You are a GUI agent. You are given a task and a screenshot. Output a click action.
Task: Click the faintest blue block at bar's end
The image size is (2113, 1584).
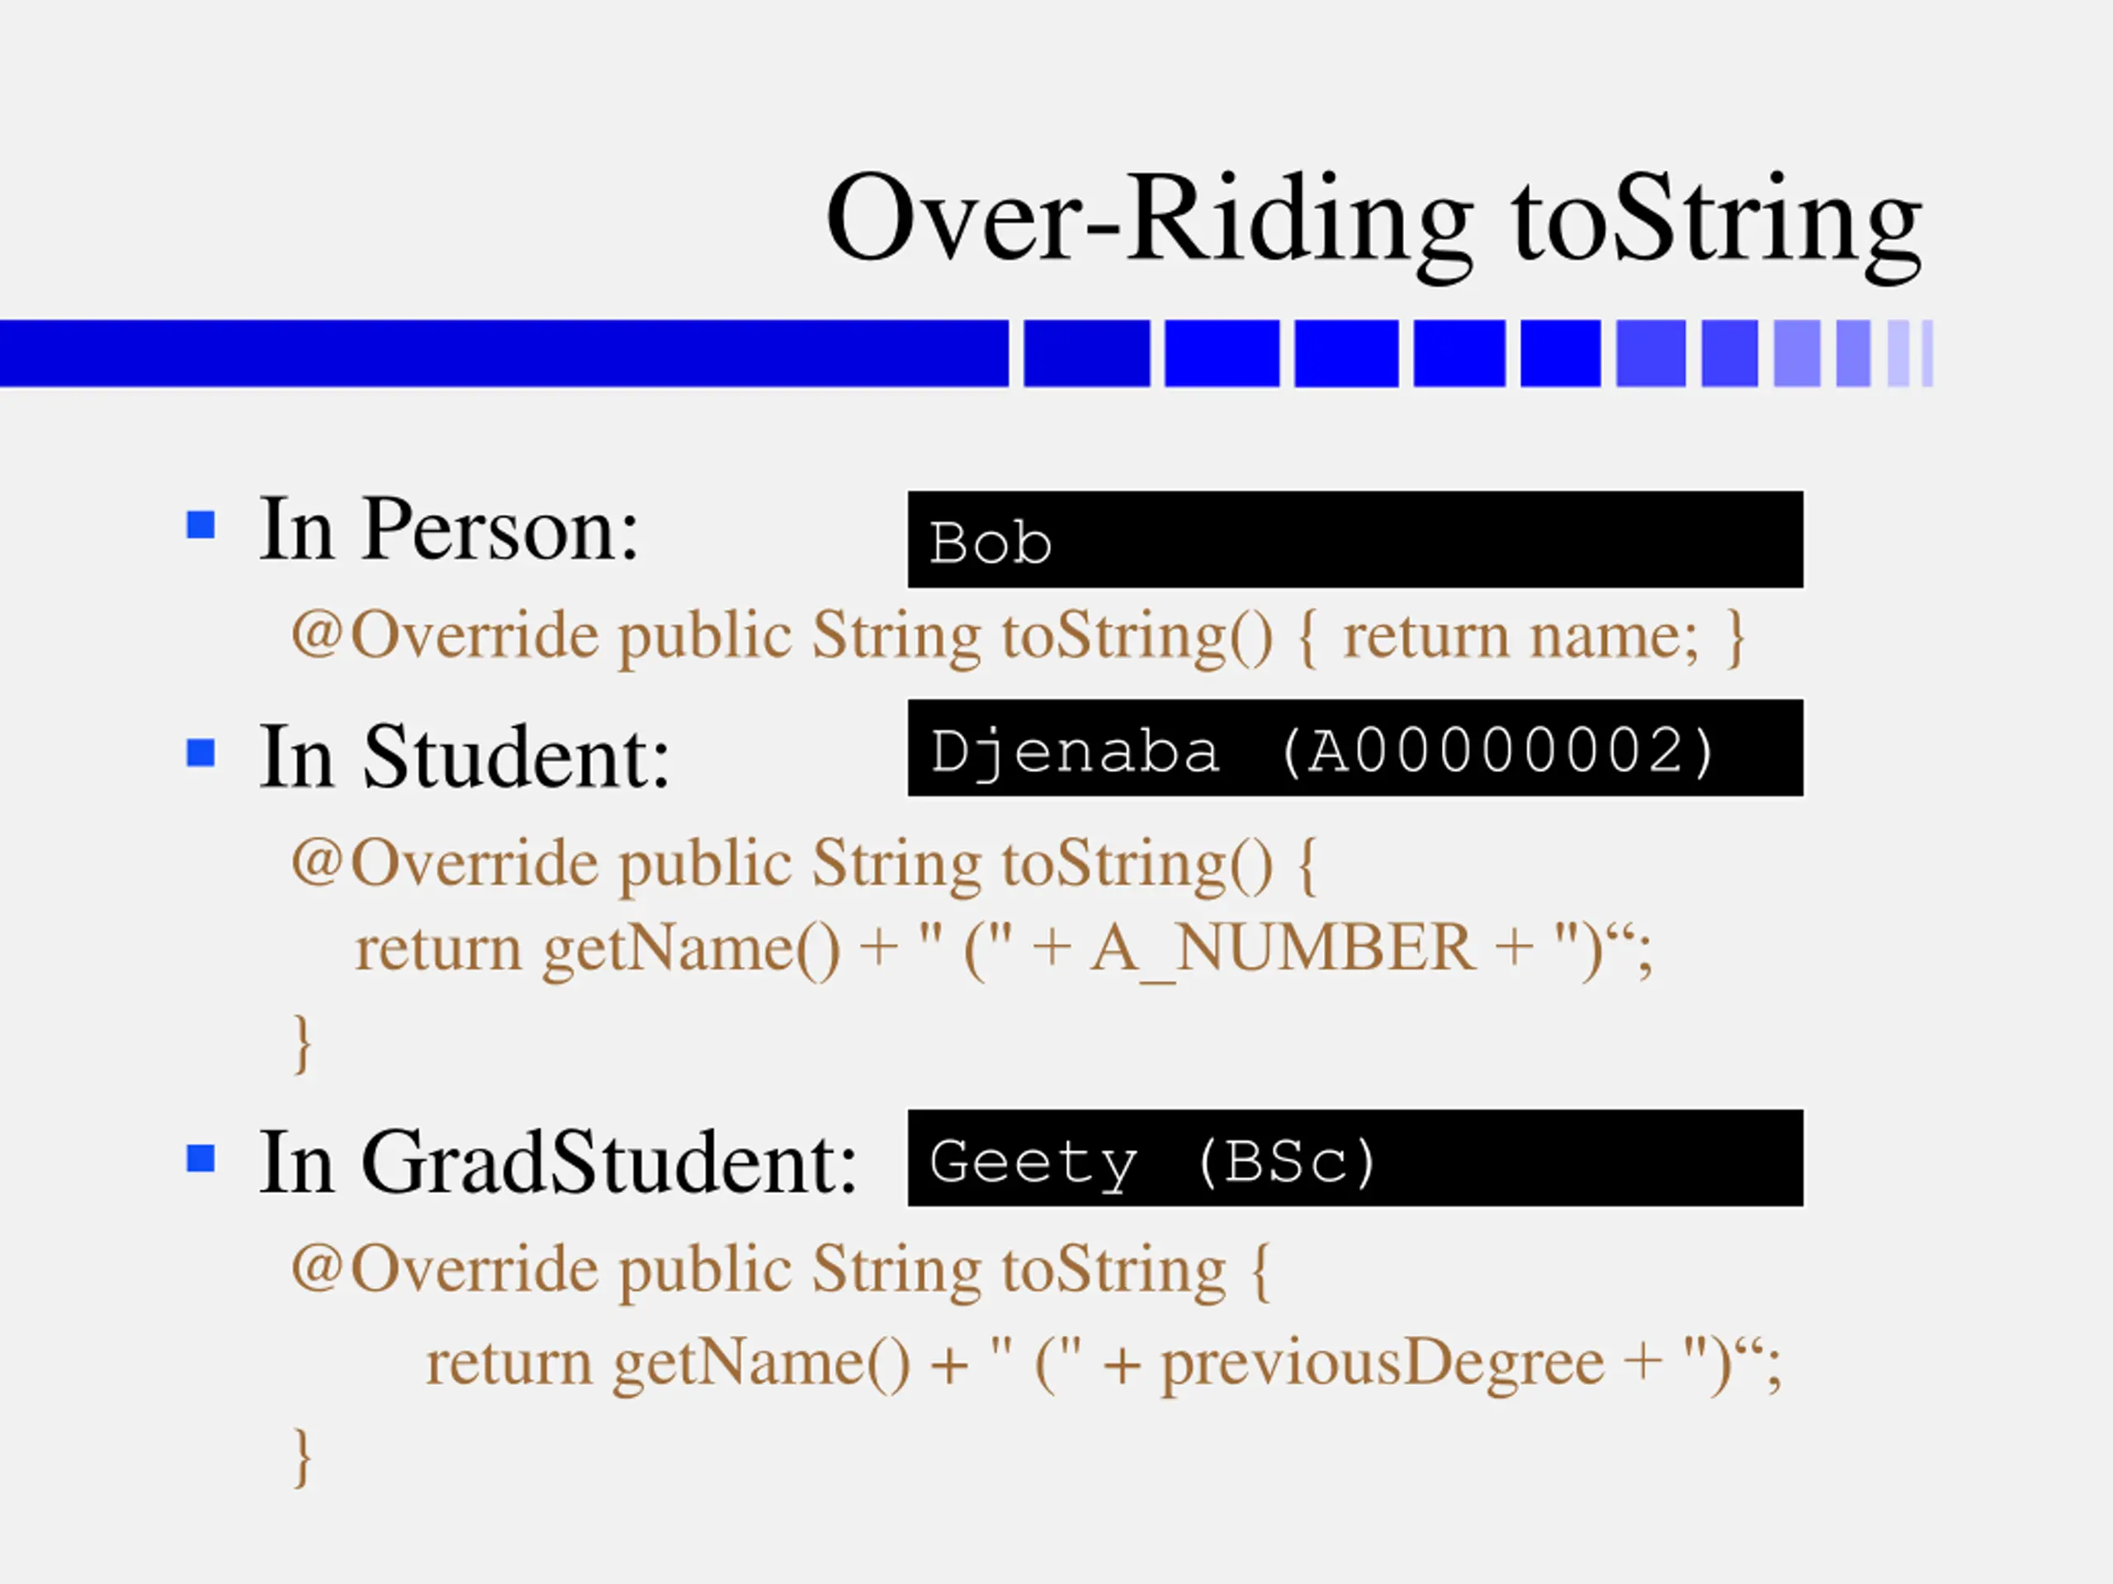(1926, 353)
